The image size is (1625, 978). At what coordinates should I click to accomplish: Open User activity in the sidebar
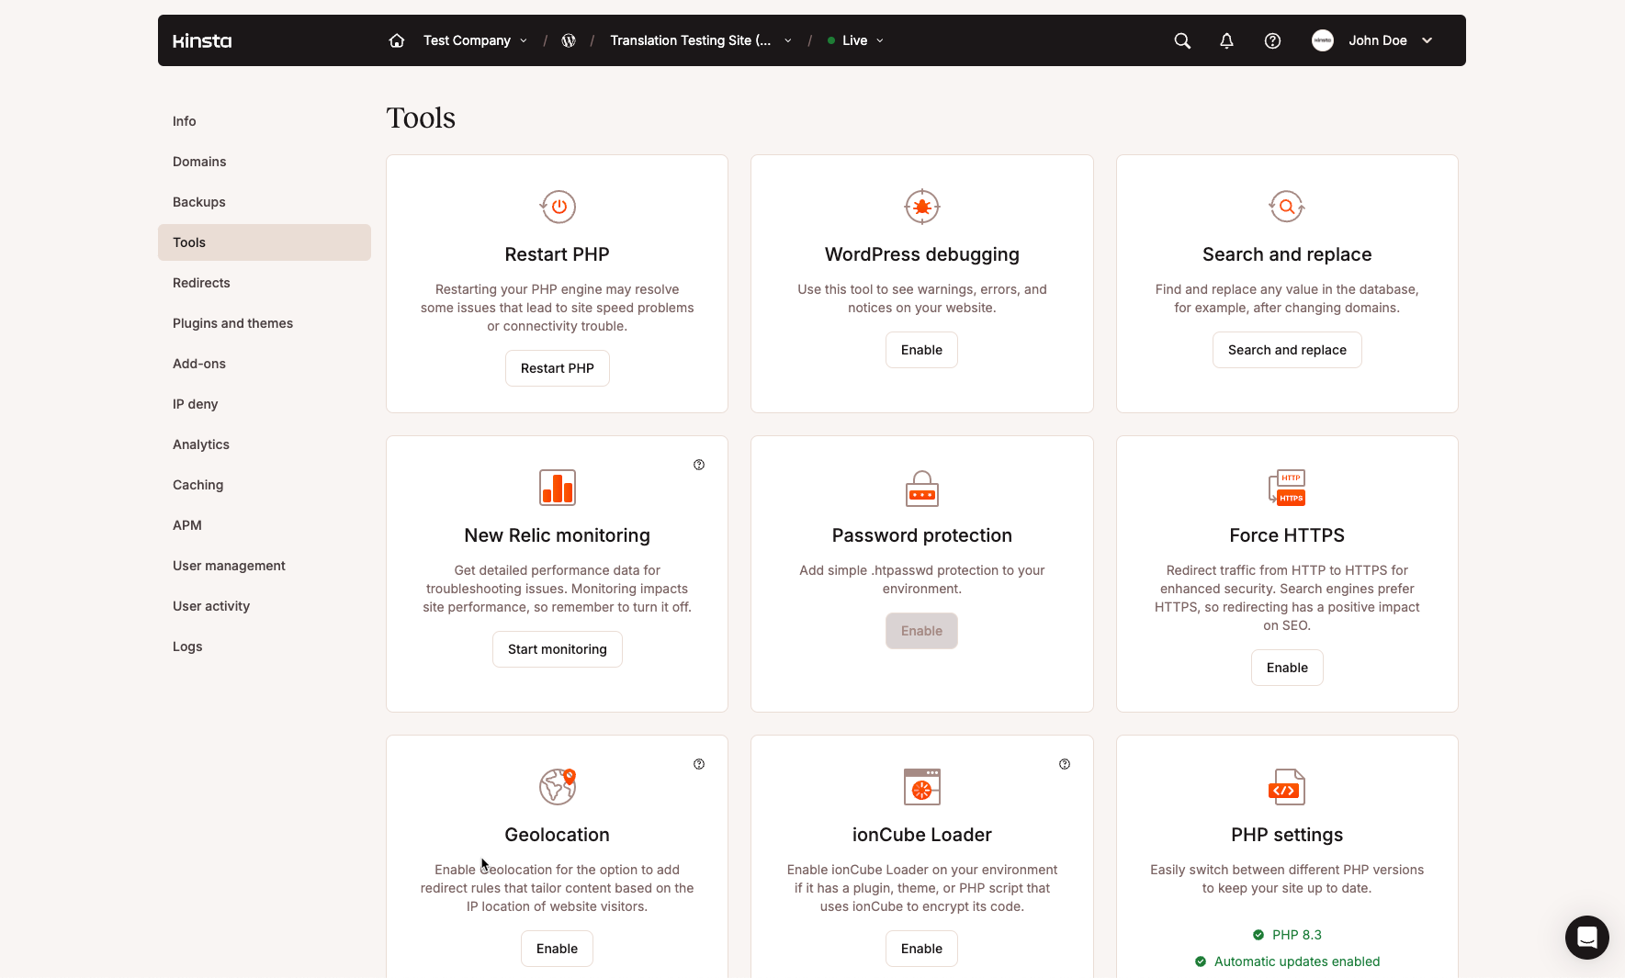click(265, 606)
